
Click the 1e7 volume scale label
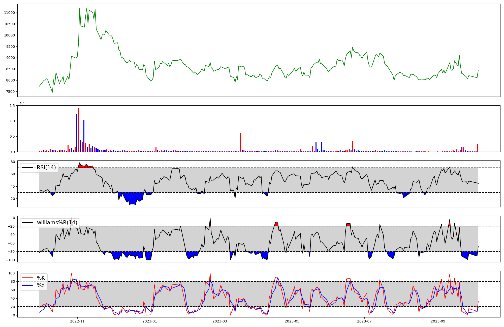[21, 103]
